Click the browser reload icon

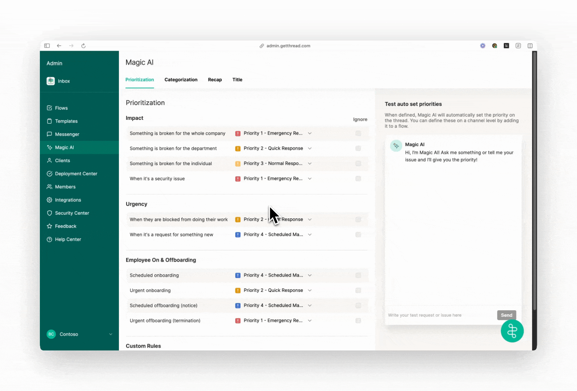(83, 46)
